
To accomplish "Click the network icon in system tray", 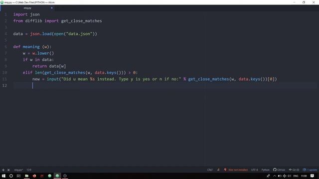I will pyautogui.click(x=285, y=176).
